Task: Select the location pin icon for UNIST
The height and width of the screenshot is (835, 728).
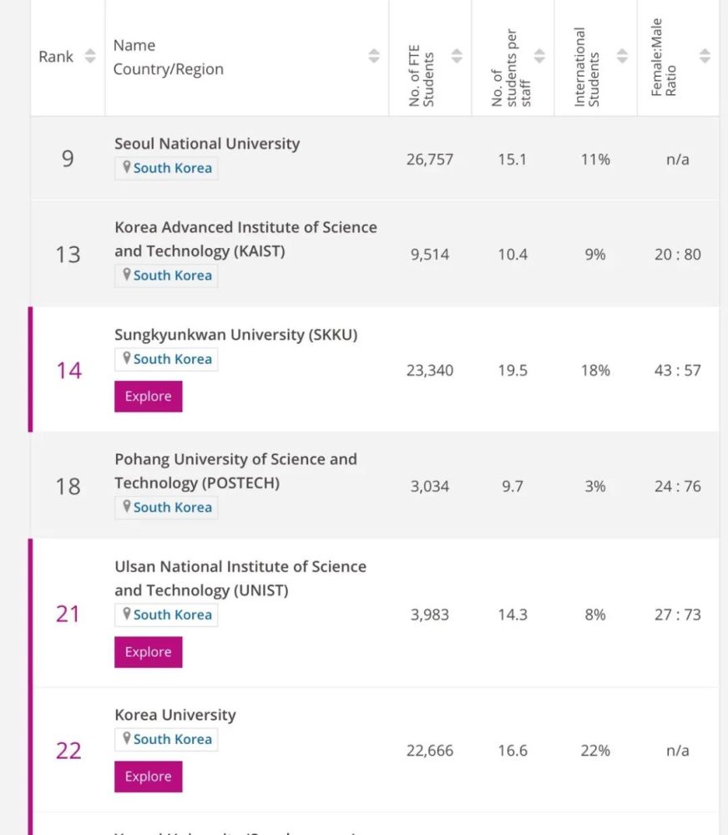Action: pyautogui.click(x=127, y=615)
